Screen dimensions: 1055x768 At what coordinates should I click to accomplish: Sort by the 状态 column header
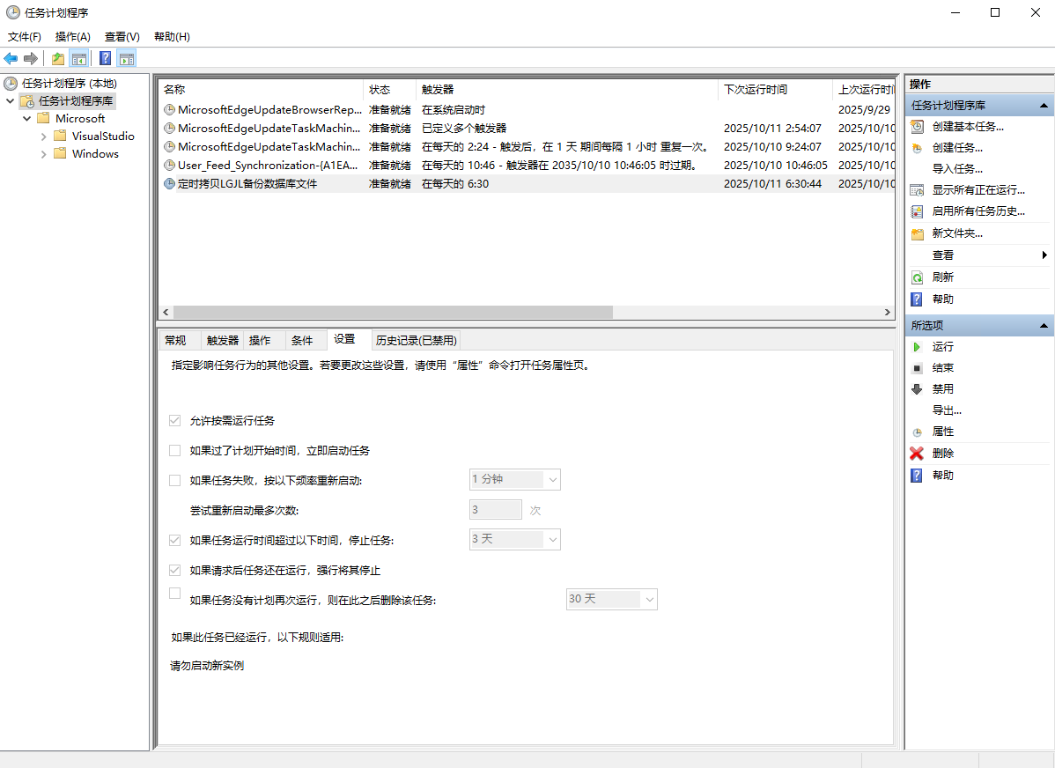(x=389, y=90)
